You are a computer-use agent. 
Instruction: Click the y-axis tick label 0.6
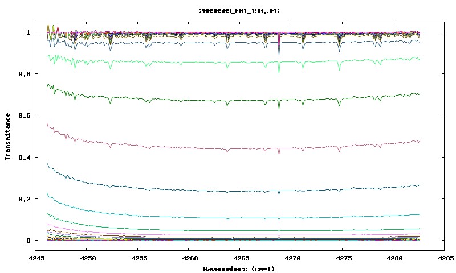click(25, 115)
